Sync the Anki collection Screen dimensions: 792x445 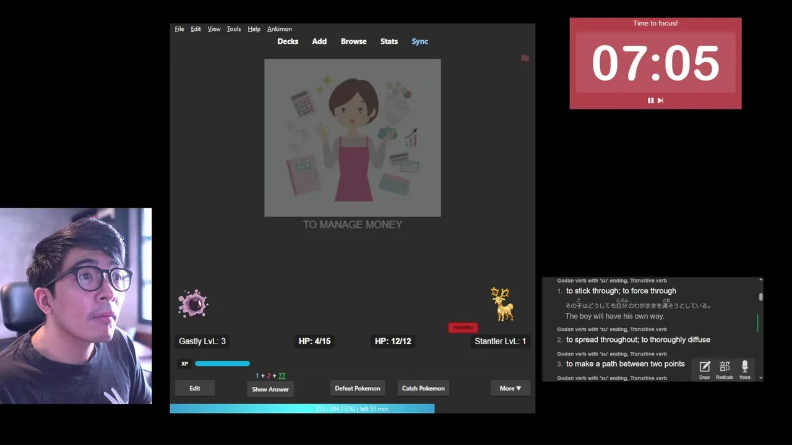(x=420, y=41)
